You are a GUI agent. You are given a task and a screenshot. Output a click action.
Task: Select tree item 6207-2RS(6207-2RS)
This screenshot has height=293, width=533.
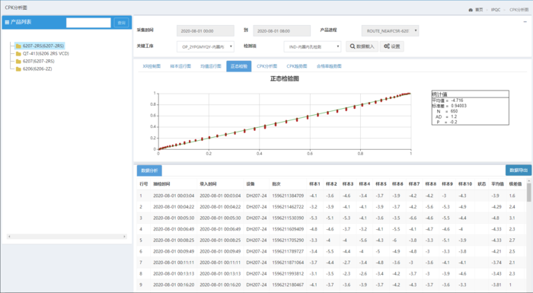click(43, 46)
